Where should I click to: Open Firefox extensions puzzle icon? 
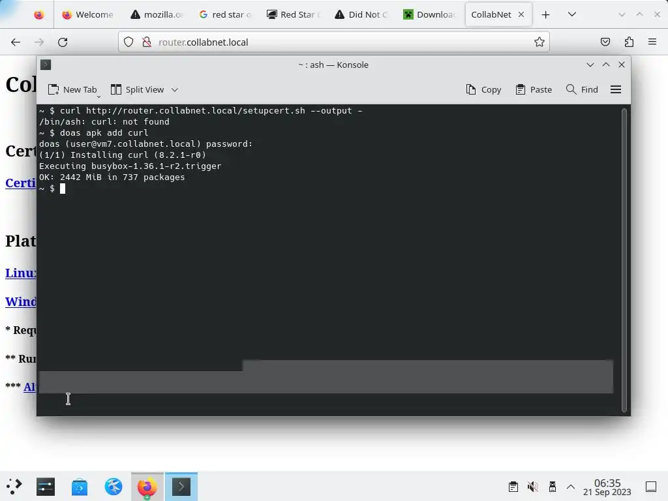click(x=629, y=42)
